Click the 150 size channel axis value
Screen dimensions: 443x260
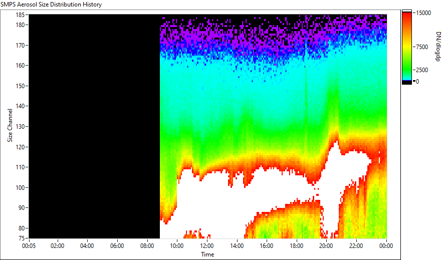coord(20,86)
